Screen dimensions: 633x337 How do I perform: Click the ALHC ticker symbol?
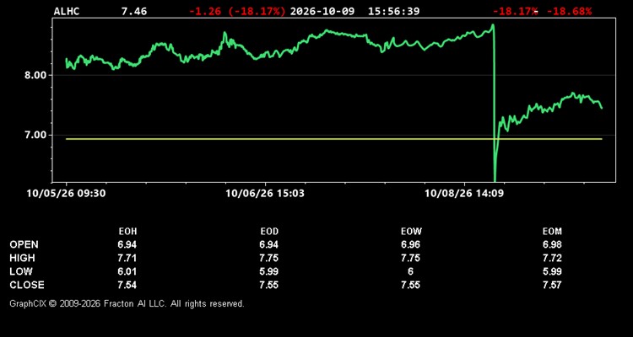(67, 11)
